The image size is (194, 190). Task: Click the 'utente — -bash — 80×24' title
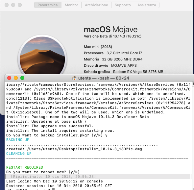104,78
